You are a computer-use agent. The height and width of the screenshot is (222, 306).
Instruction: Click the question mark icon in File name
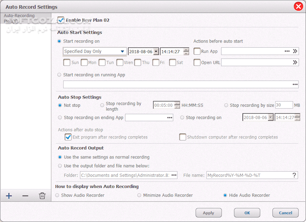[294, 175]
